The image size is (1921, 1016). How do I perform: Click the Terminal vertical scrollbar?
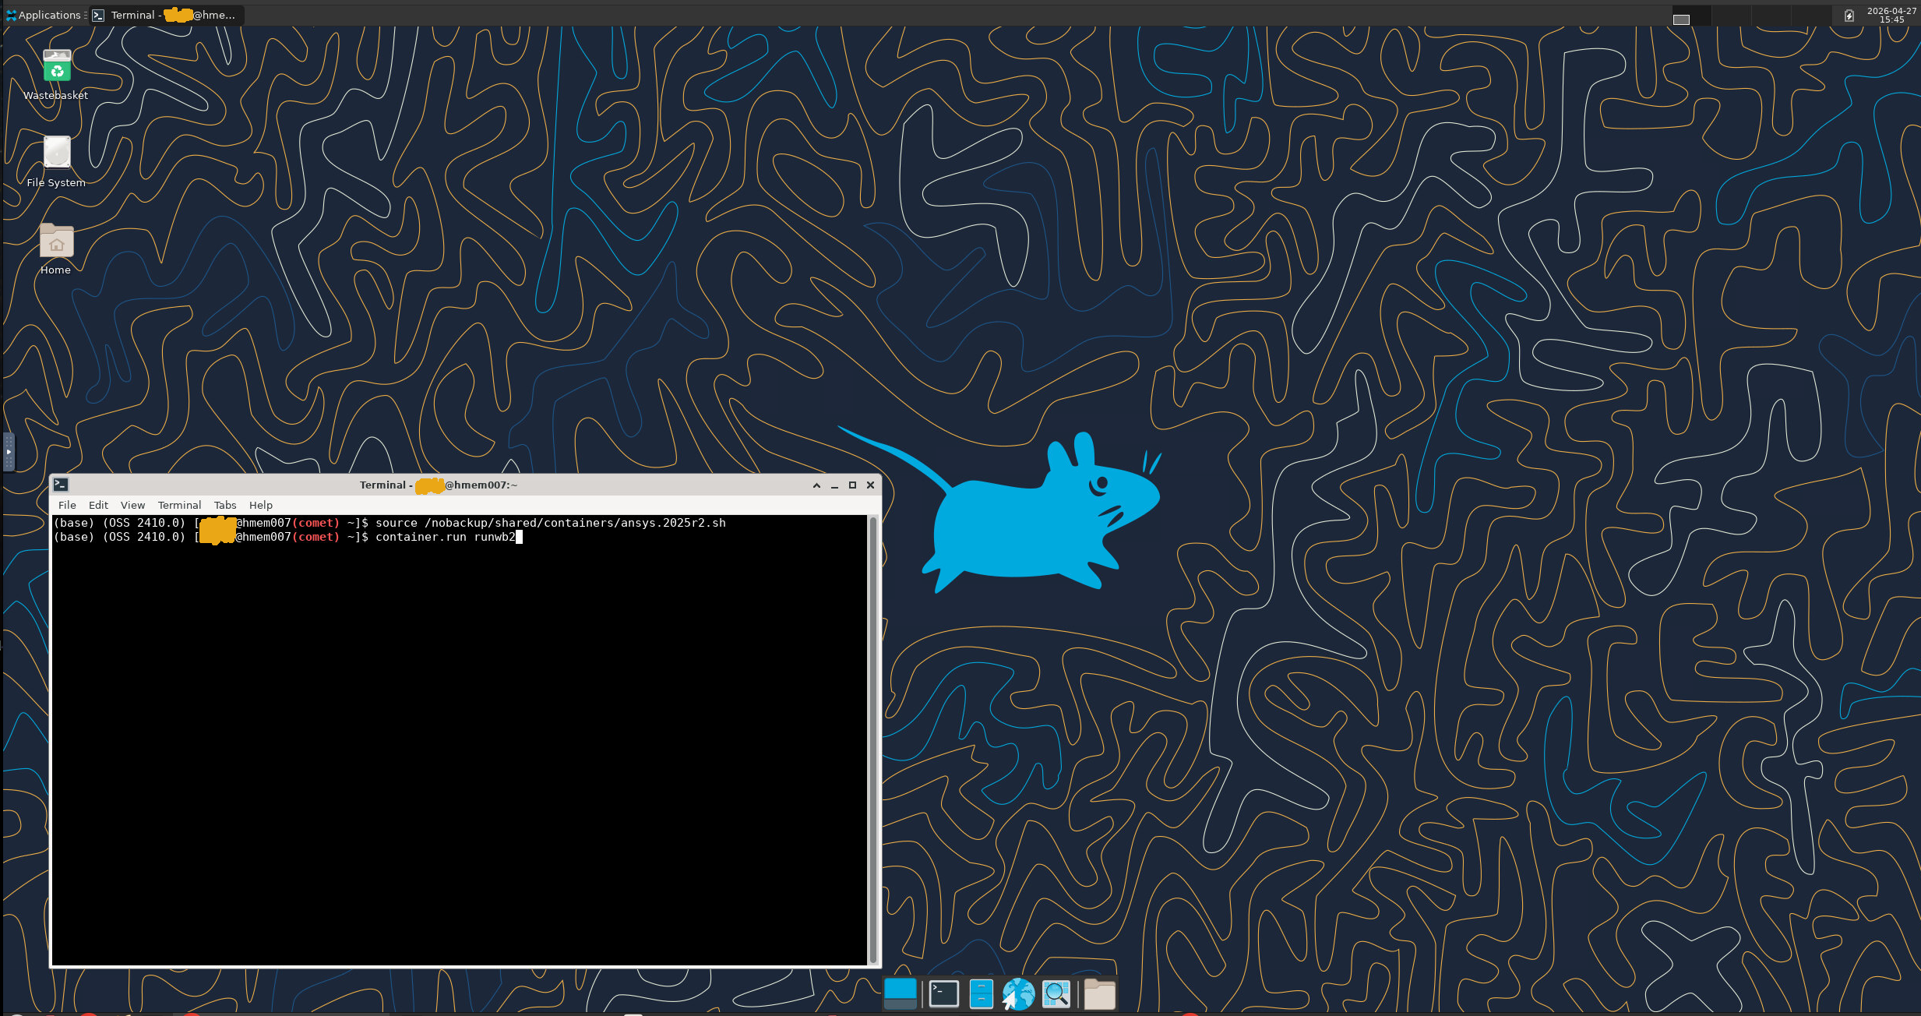873,739
